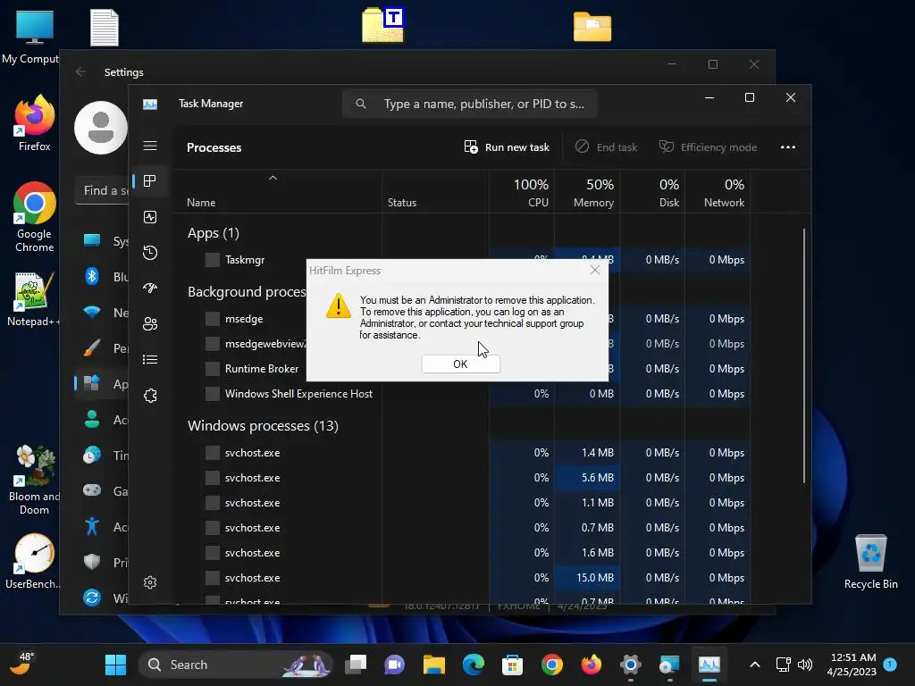
Task: Open the Firefox desktop shortcut
Action: [35, 123]
